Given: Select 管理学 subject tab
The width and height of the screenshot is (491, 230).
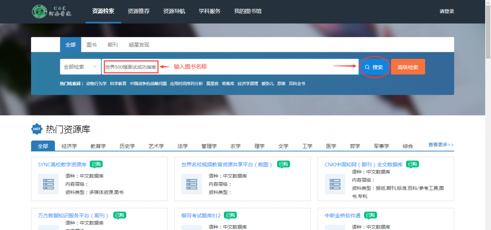Looking at the screenshot, I should coord(209,146).
